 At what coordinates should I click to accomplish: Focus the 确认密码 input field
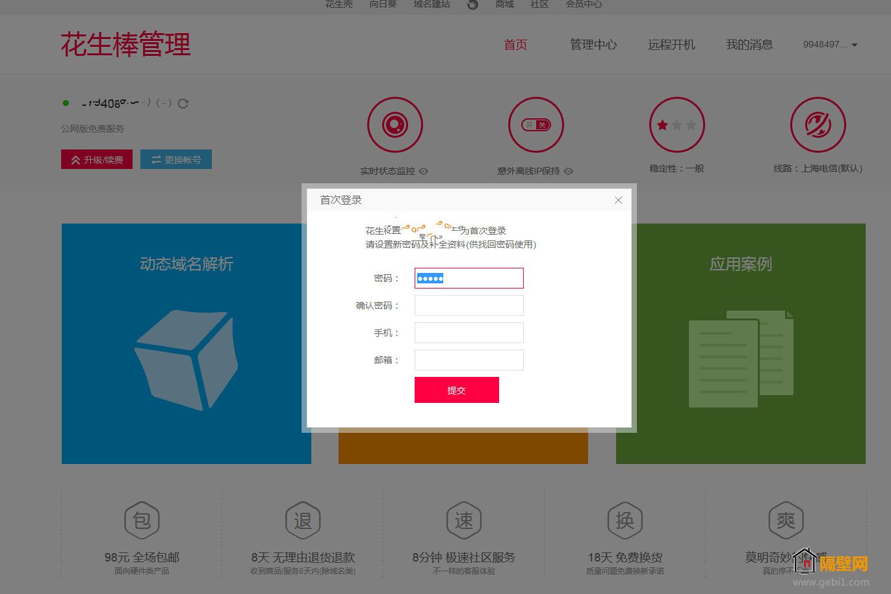469,305
